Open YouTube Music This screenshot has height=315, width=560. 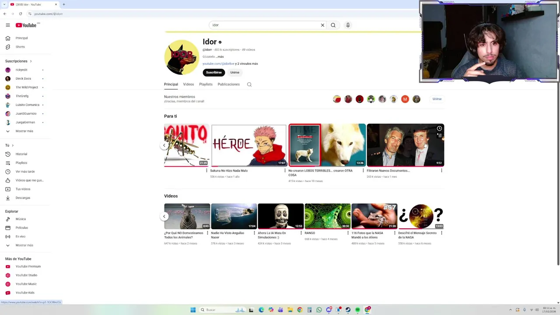(25, 284)
